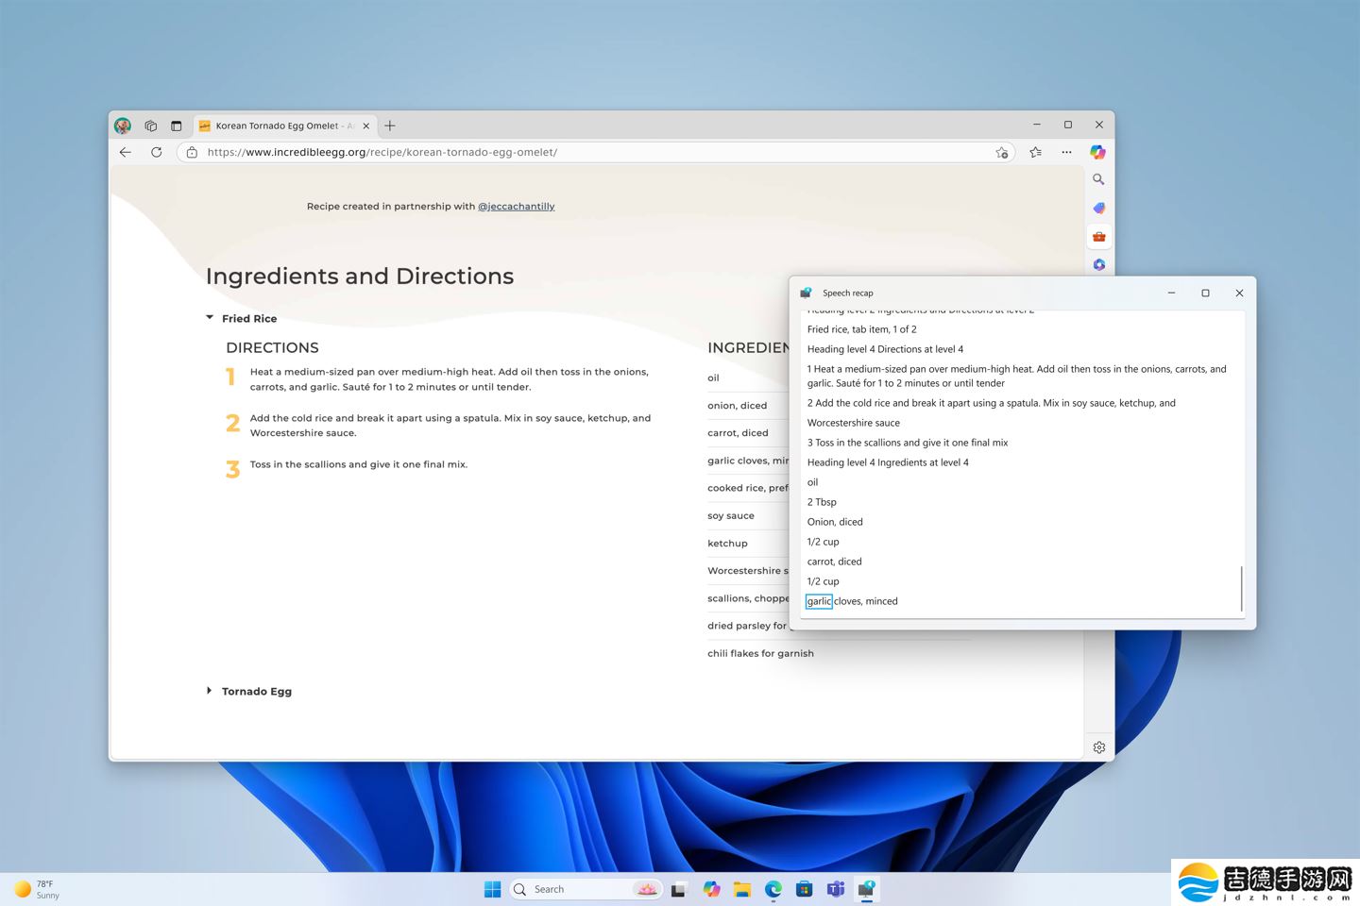Click the Edge profile avatar icon
The width and height of the screenshot is (1360, 906).
tap(123, 126)
